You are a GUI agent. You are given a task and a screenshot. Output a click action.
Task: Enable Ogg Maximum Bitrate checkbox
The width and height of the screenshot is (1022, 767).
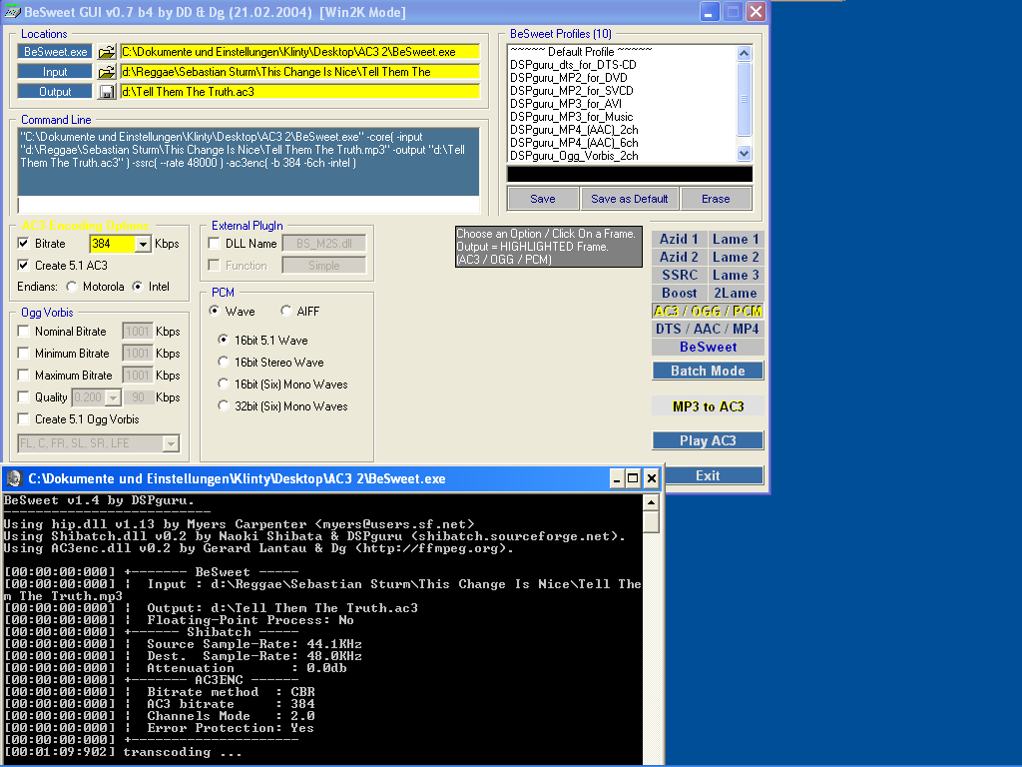click(x=24, y=376)
